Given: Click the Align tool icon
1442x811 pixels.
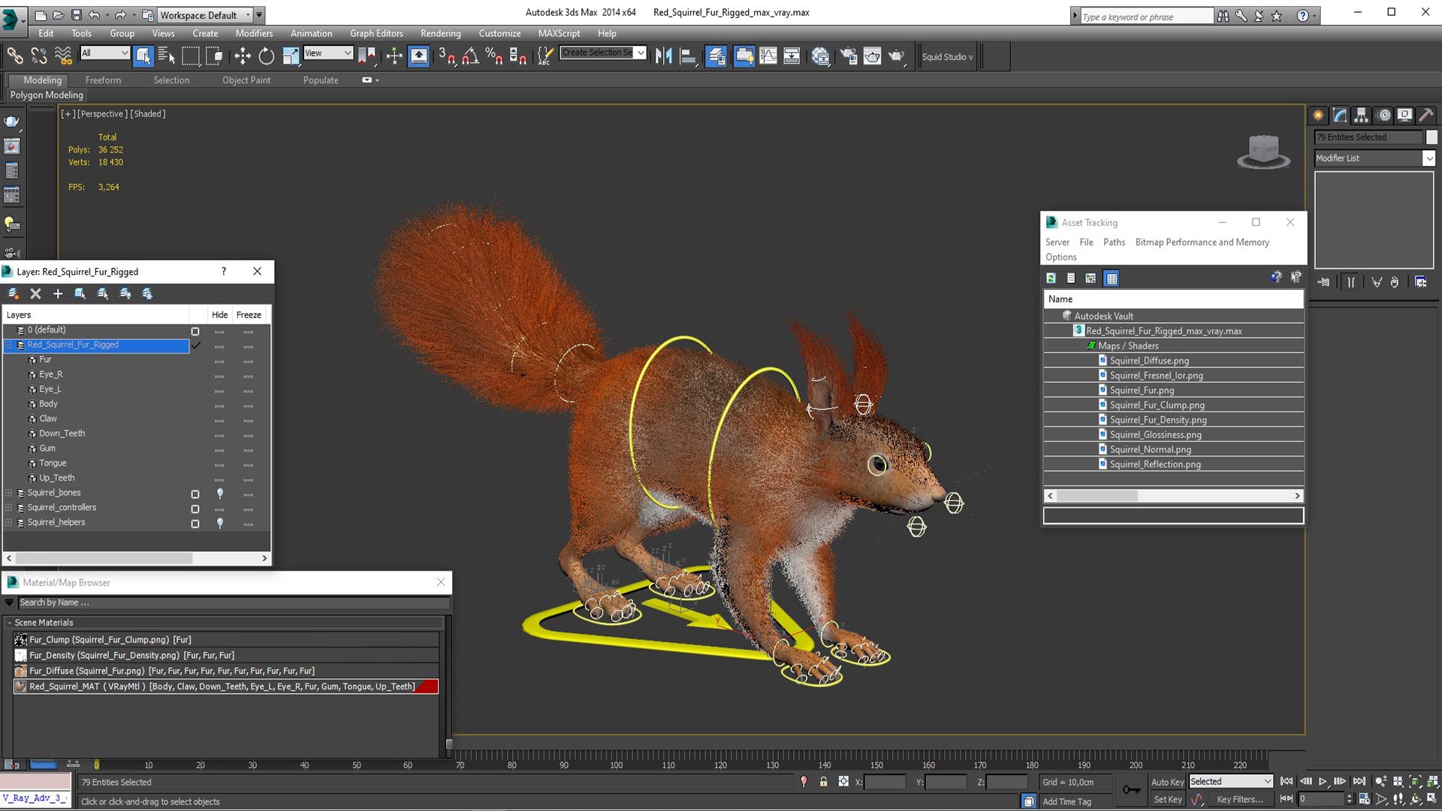Looking at the screenshot, I should pos(688,56).
